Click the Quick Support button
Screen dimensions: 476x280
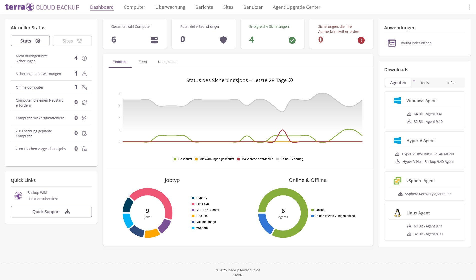51,212
